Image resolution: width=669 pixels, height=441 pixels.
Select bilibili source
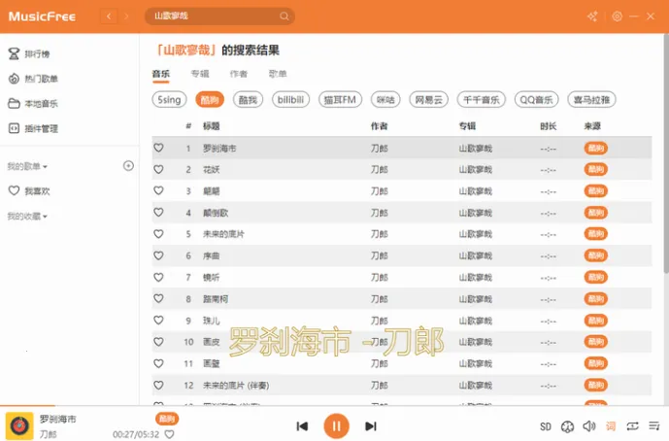click(x=290, y=99)
